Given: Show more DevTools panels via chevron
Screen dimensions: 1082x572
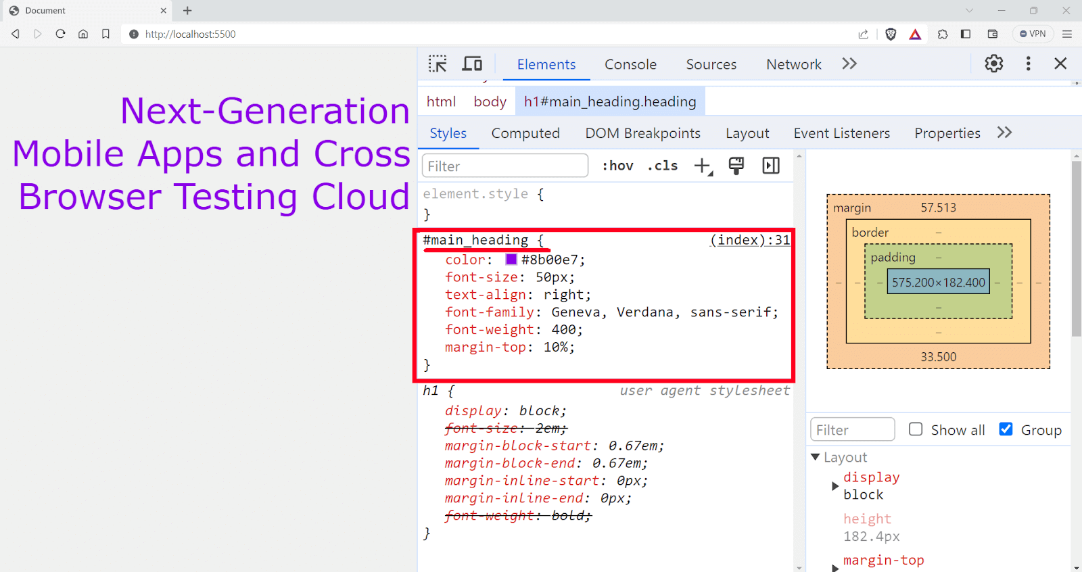Looking at the screenshot, I should coord(849,64).
